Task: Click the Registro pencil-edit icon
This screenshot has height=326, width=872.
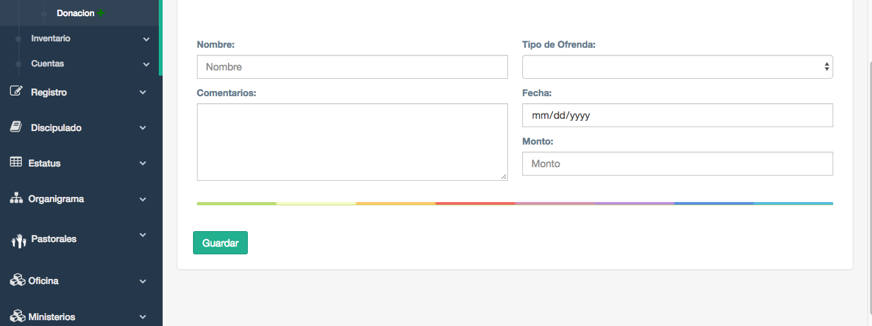Action: pyautogui.click(x=17, y=92)
